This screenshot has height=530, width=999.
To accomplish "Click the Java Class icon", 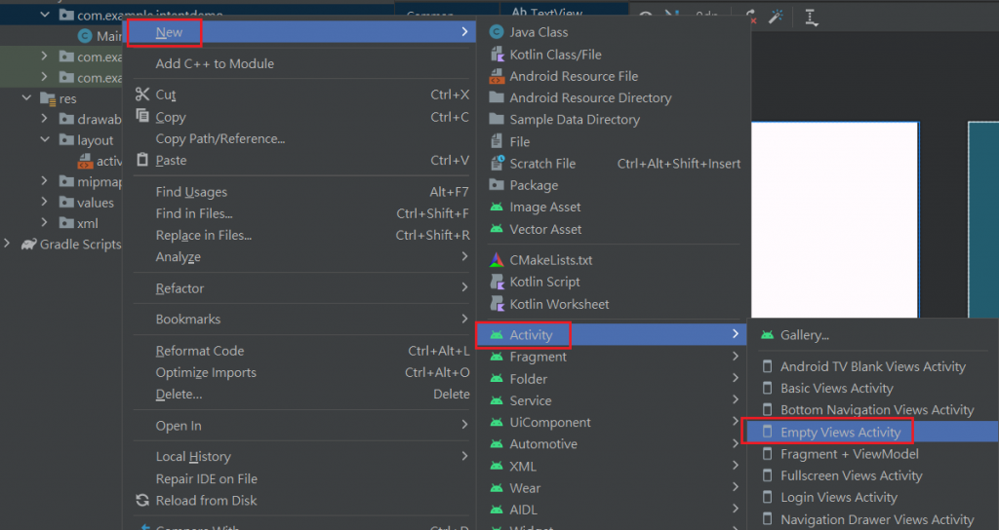I will 497,32.
